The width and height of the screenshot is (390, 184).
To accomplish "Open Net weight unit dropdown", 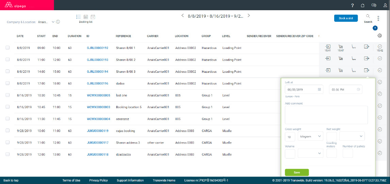I will (352, 136).
